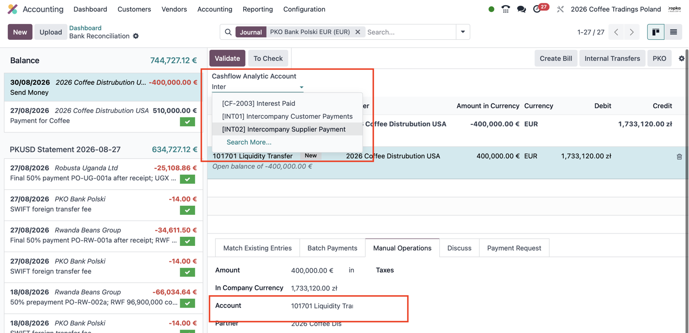Screen dimensions: 689x333
Task: Select [INT01] Intercompany Customer Payments option
Action: [x=287, y=116]
